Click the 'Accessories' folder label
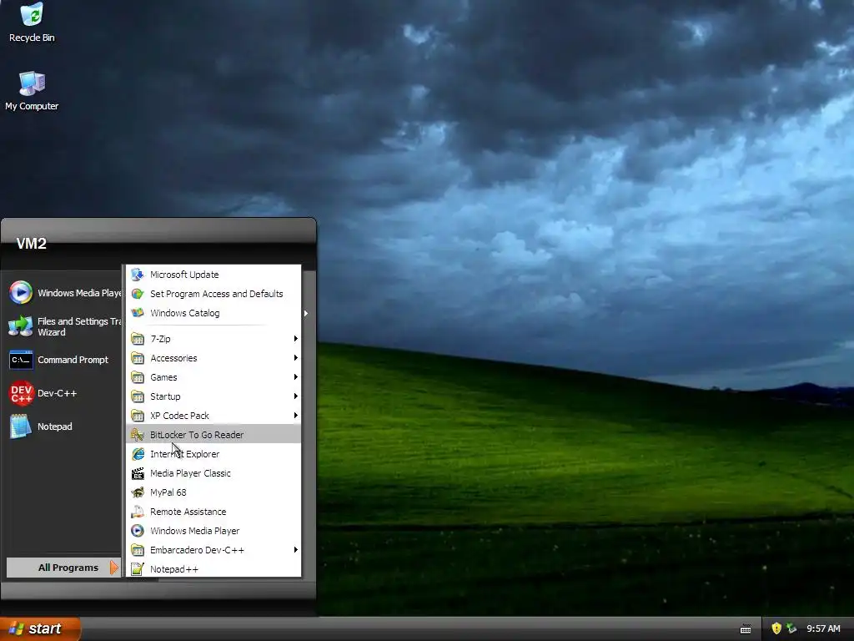 pyautogui.click(x=173, y=358)
